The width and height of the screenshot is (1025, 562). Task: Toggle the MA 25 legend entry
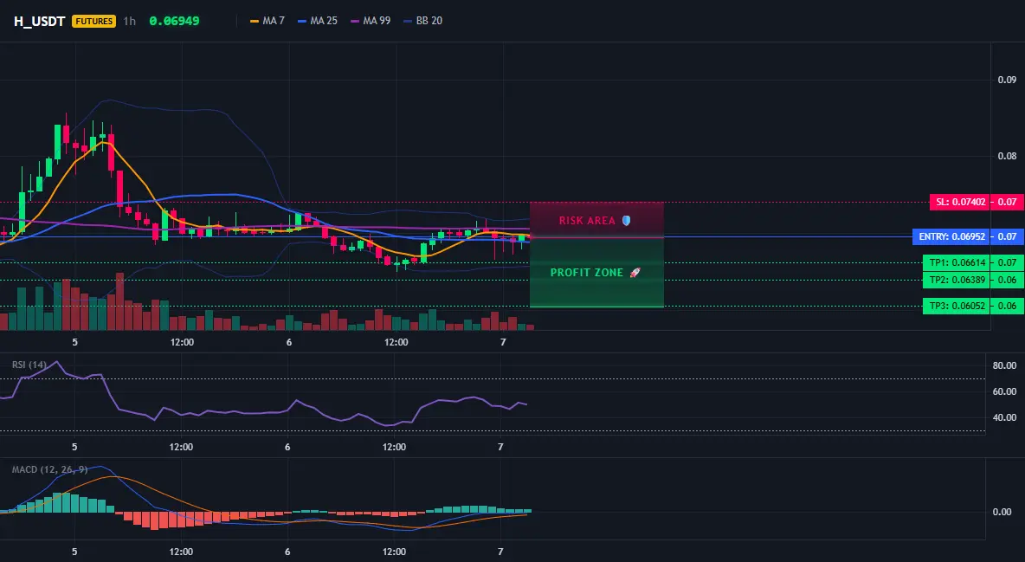click(318, 21)
